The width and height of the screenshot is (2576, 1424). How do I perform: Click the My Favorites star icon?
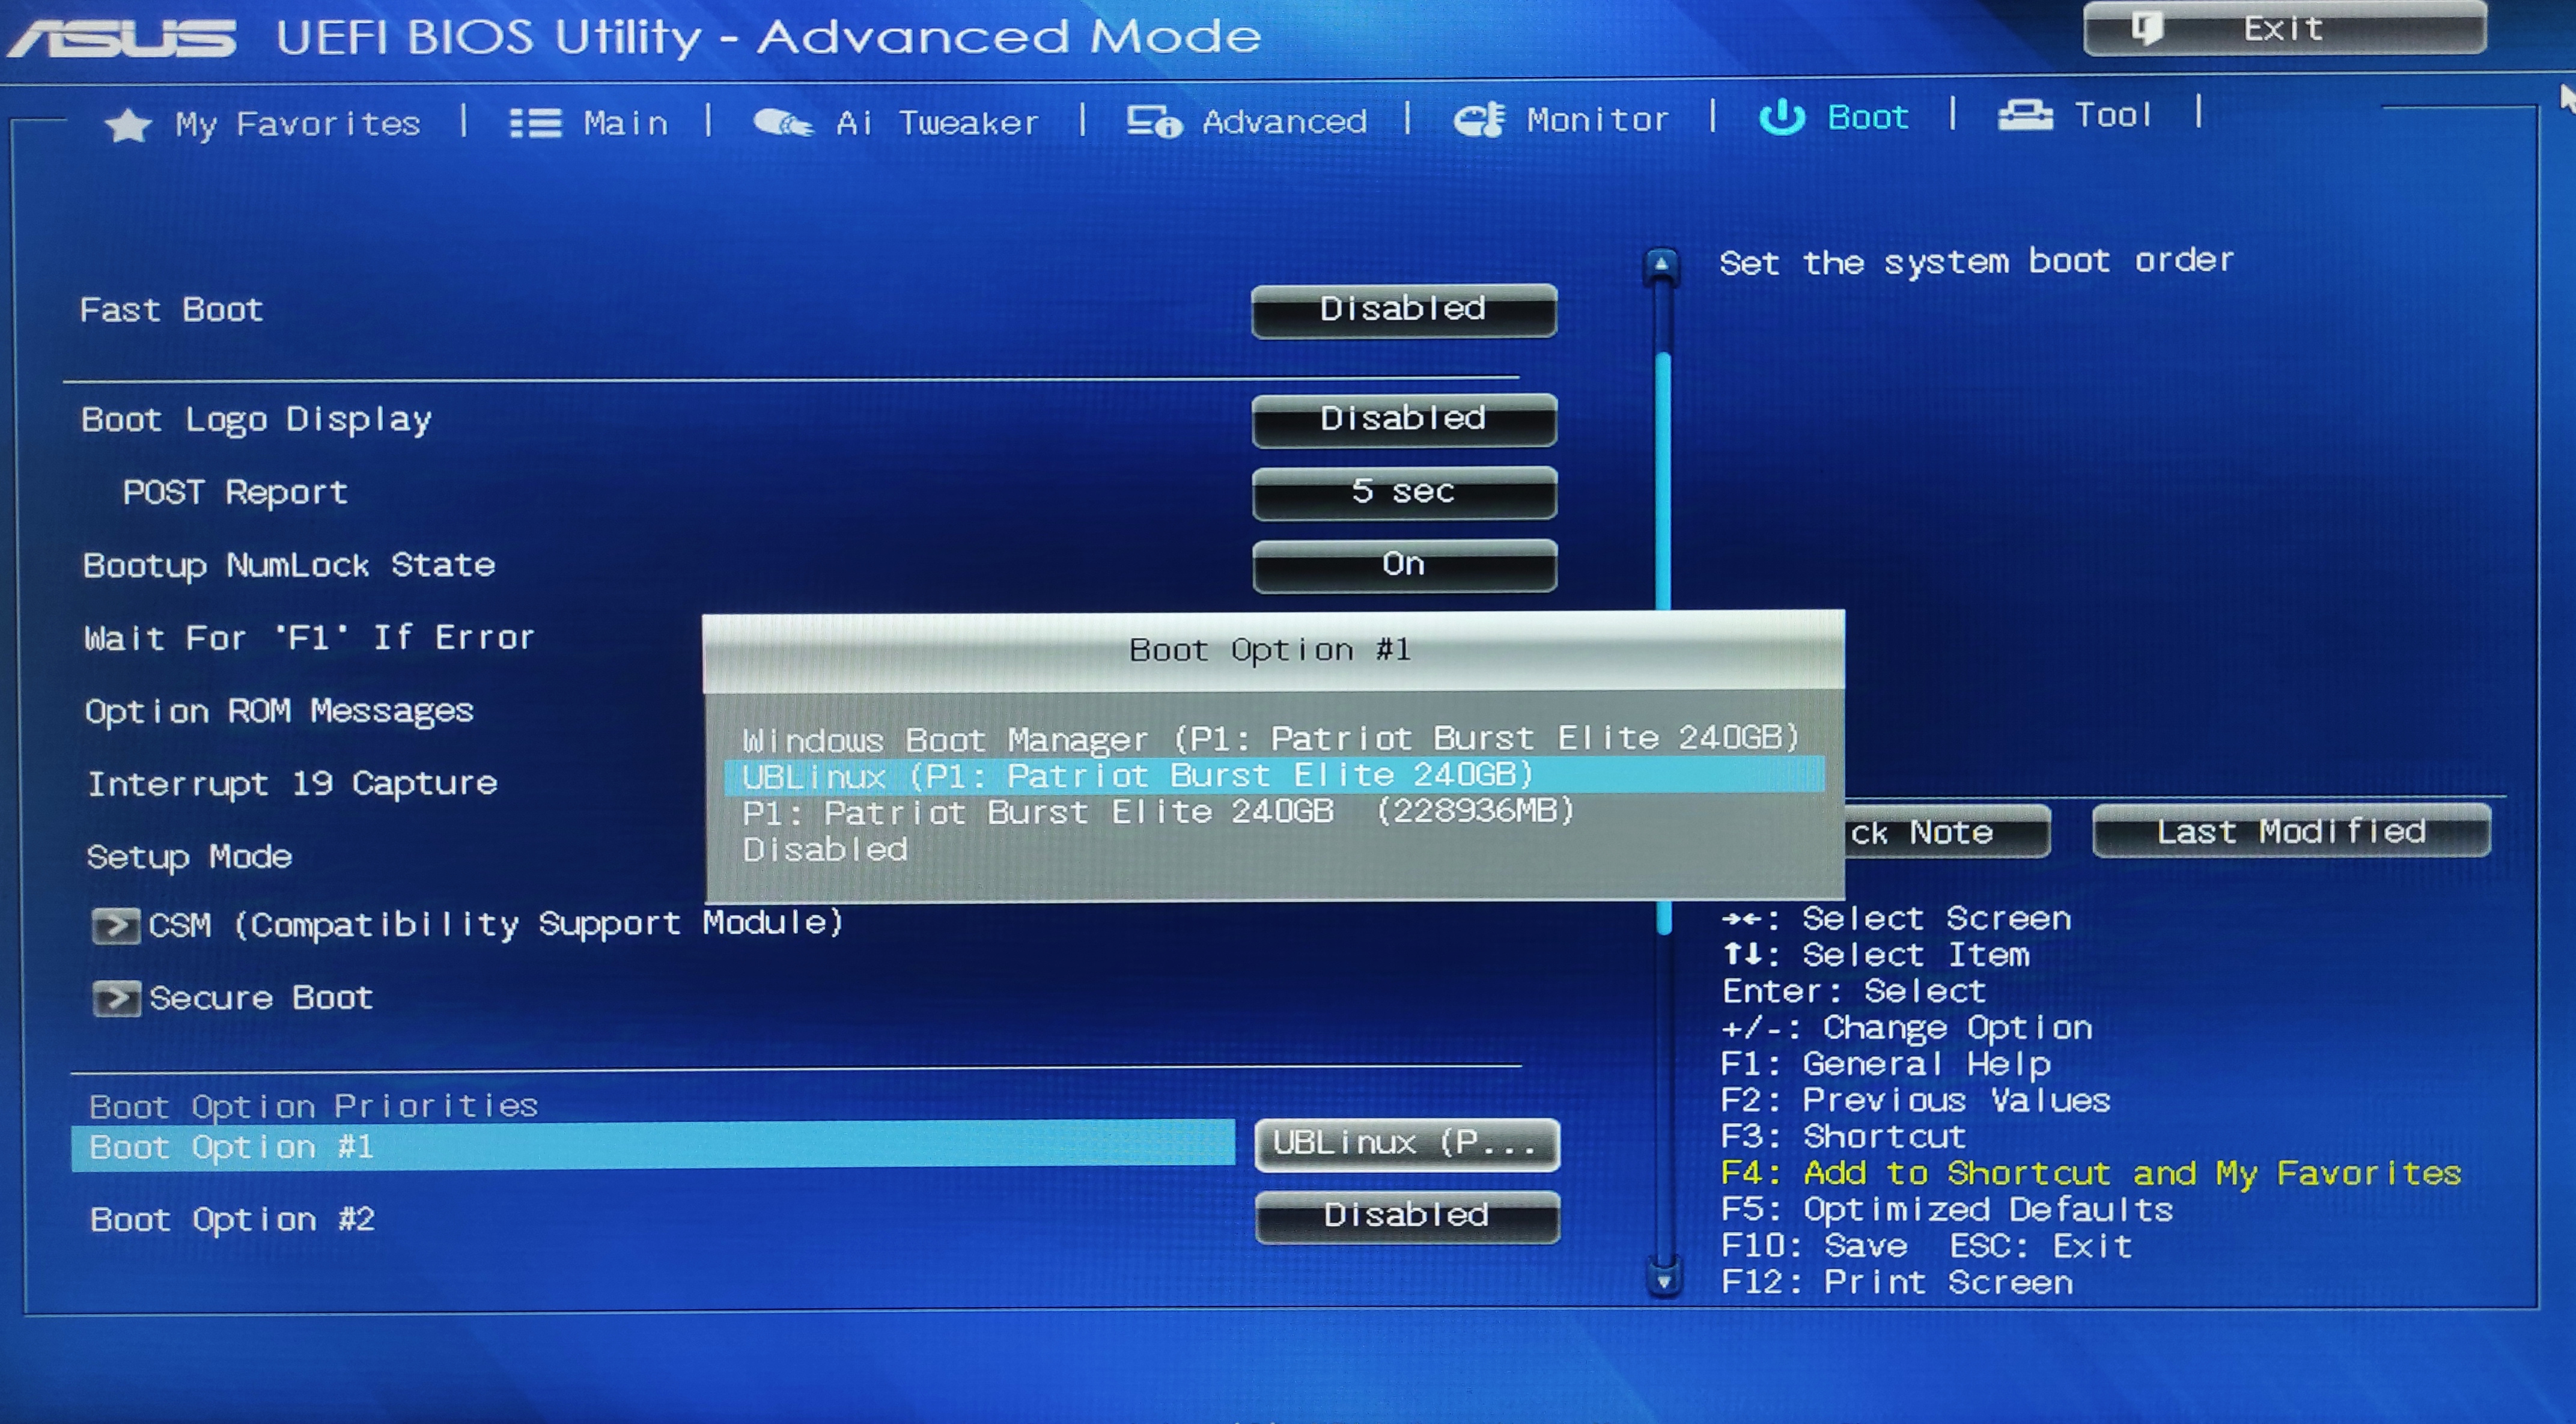(x=128, y=125)
